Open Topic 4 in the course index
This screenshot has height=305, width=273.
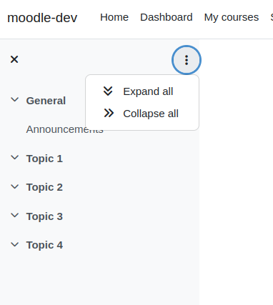coord(44,245)
